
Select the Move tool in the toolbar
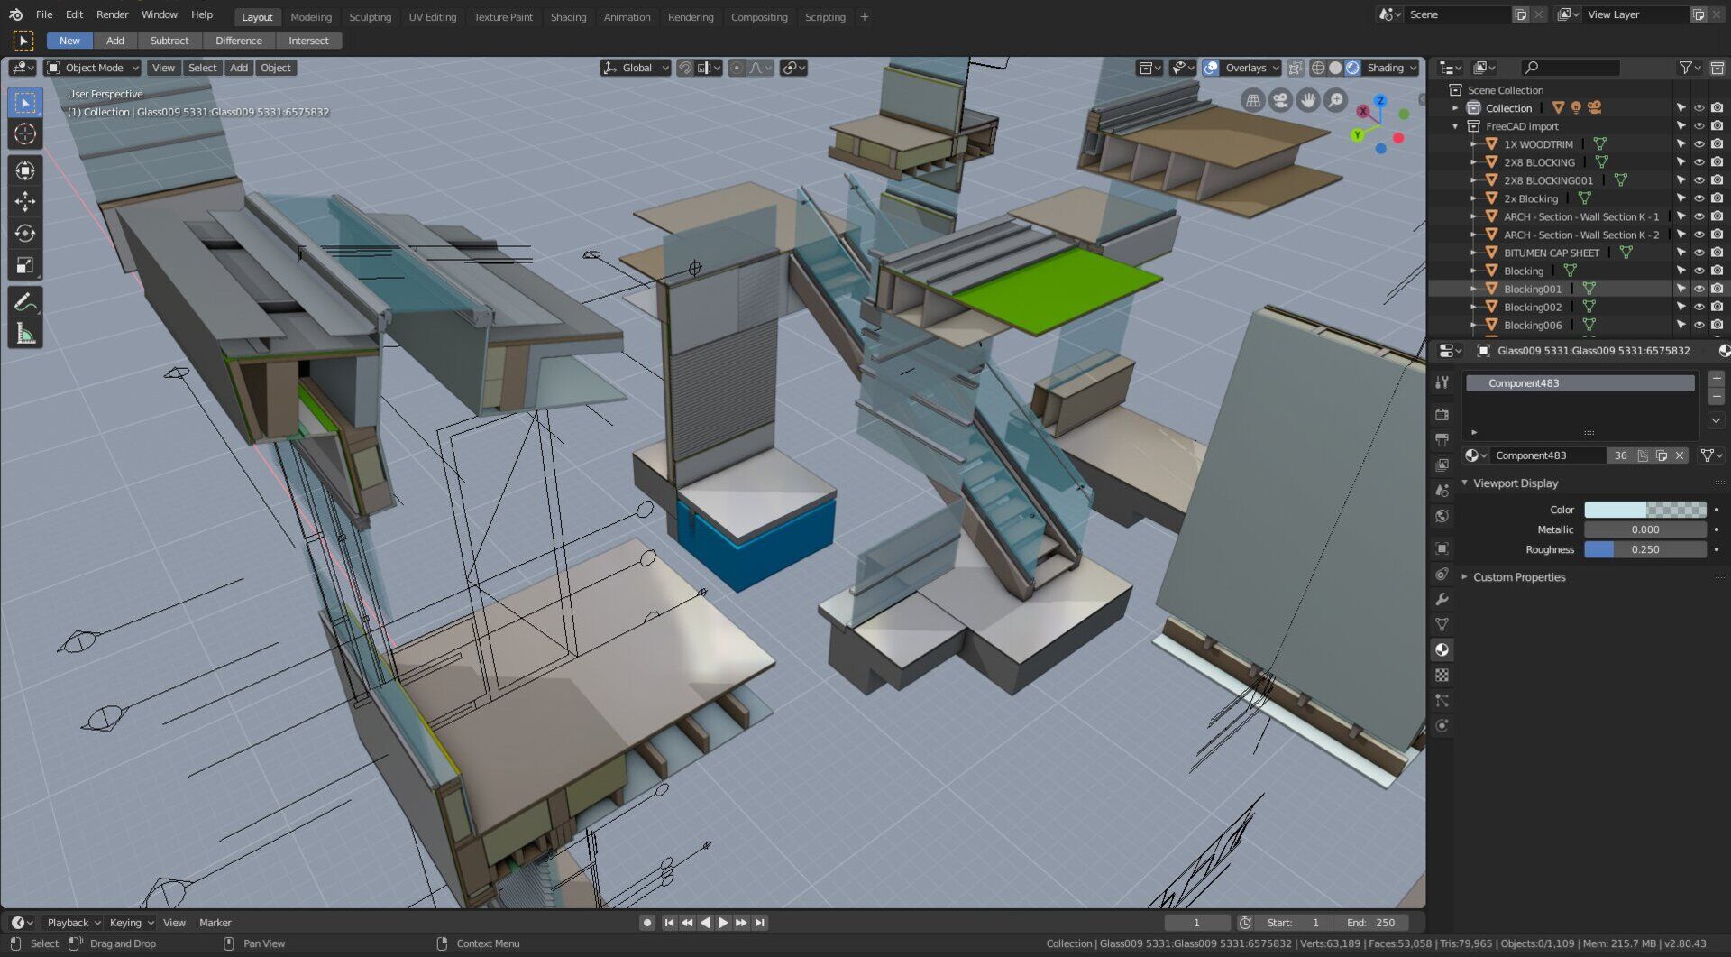[24, 202]
